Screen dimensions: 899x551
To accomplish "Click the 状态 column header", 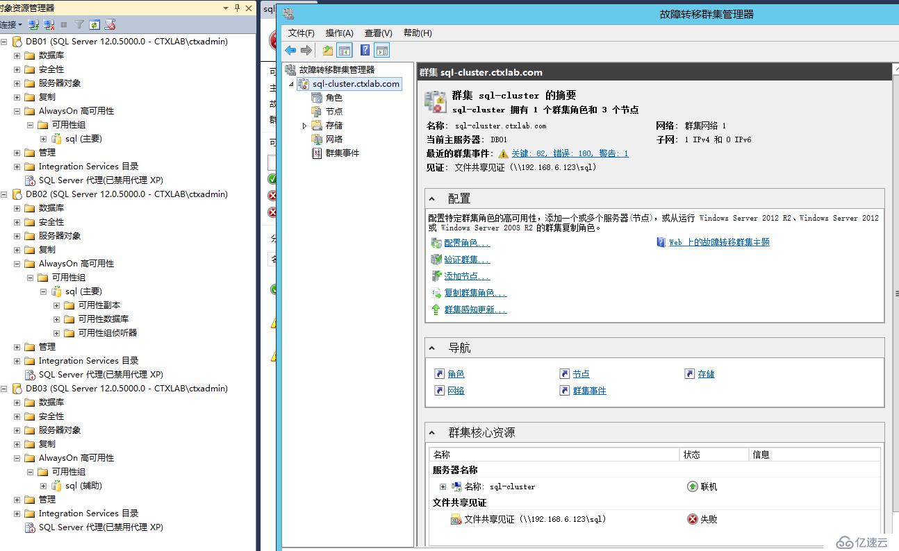I will (714, 455).
